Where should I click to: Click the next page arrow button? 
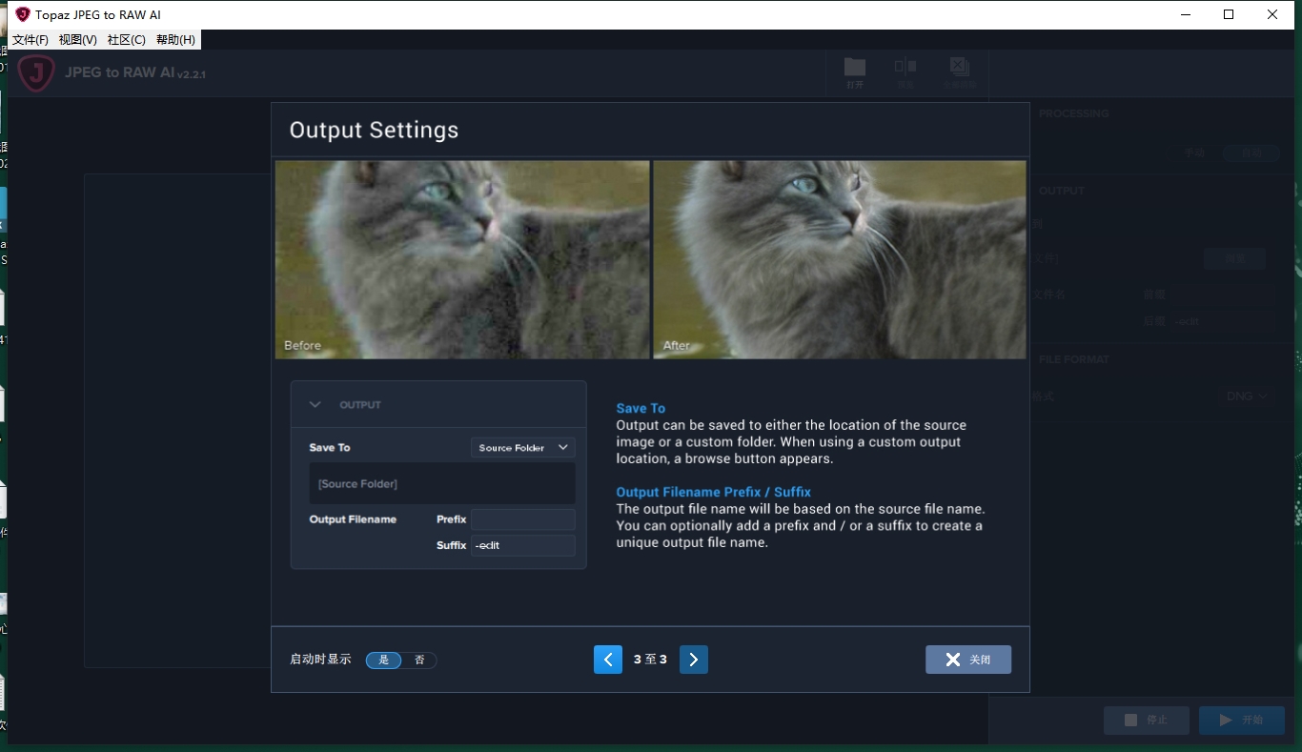coord(694,660)
